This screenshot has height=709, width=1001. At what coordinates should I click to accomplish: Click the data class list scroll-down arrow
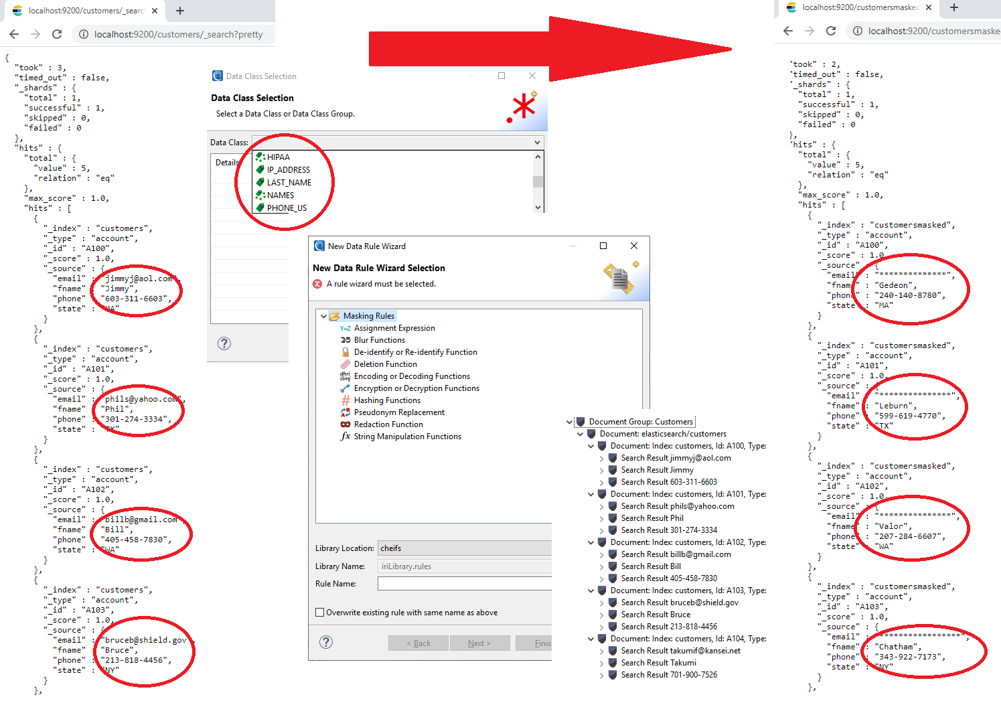538,208
